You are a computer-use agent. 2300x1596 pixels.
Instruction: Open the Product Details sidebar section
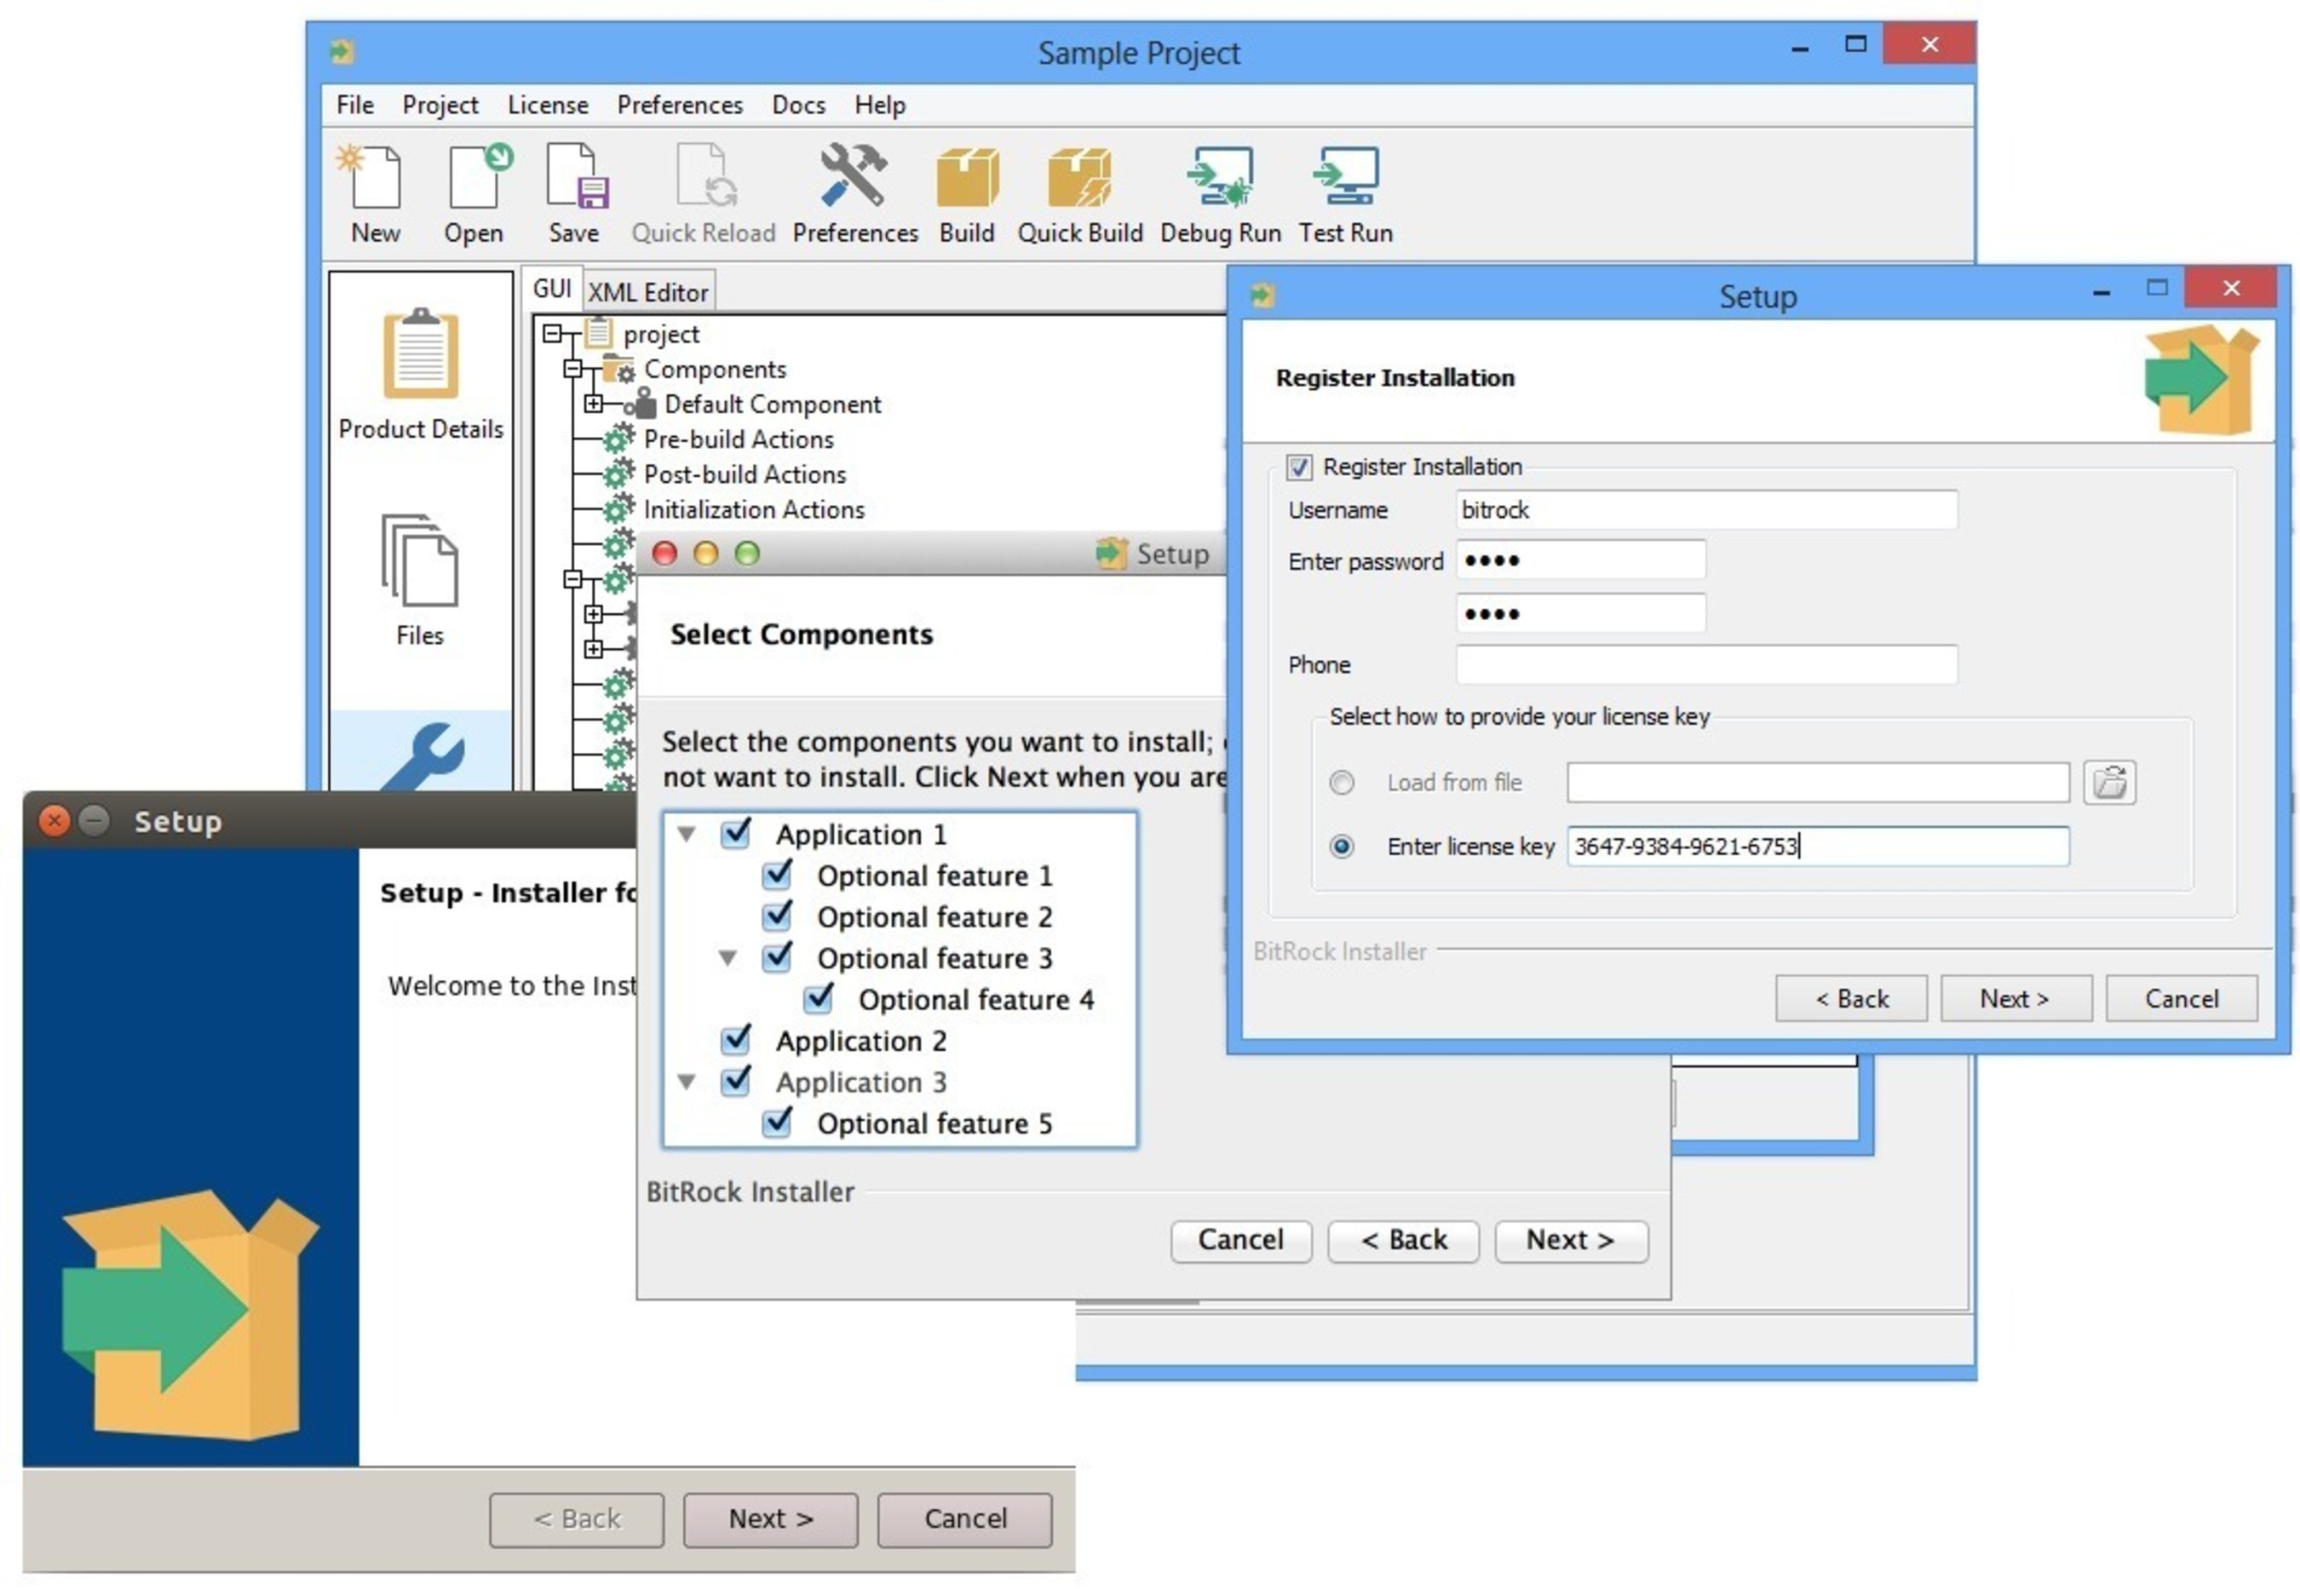click(x=420, y=376)
